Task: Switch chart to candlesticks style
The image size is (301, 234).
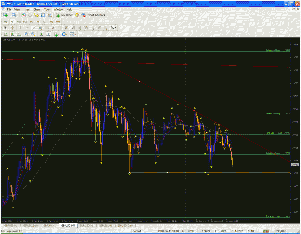Action: pos(13,34)
